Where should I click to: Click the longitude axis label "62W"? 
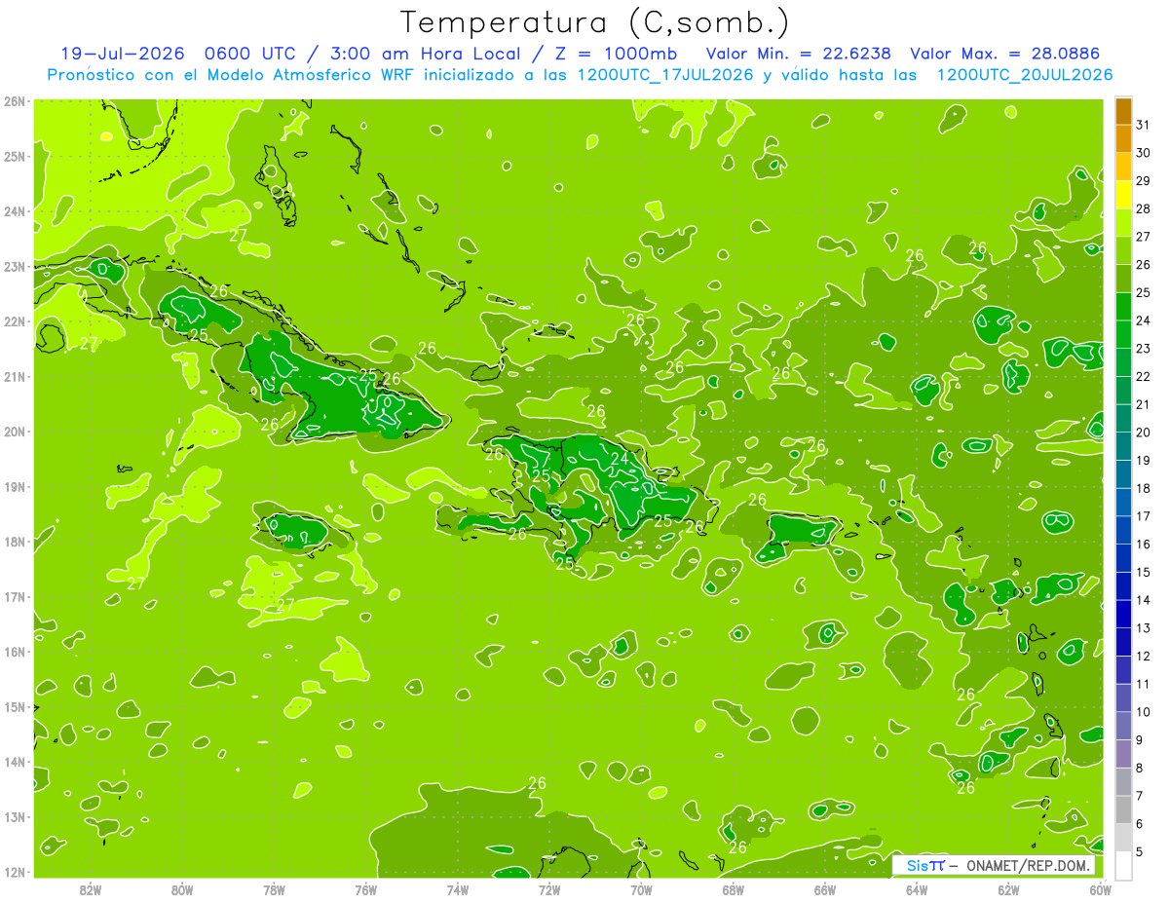1008,889
